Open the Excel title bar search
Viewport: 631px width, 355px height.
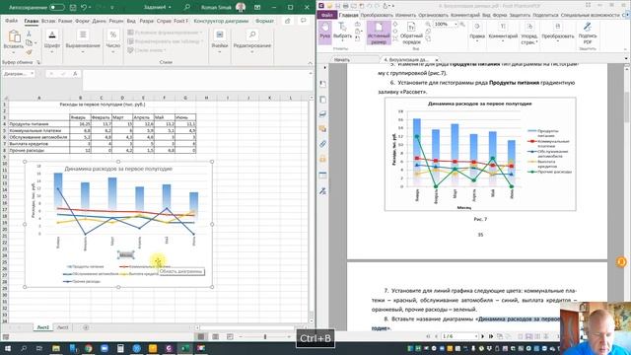[187, 7]
